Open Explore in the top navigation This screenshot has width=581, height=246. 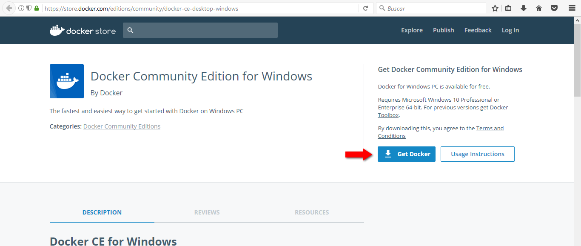click(412, 30)
